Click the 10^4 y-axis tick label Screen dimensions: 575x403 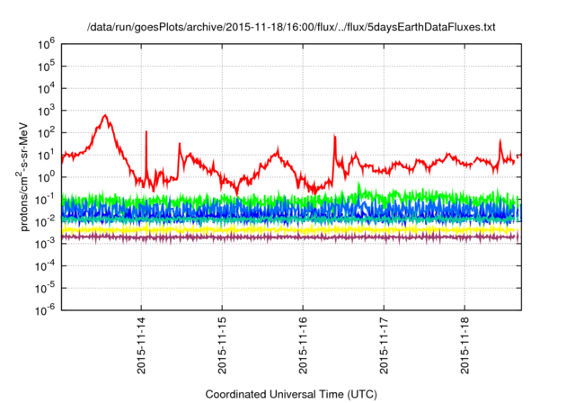(x=46, y=88)
